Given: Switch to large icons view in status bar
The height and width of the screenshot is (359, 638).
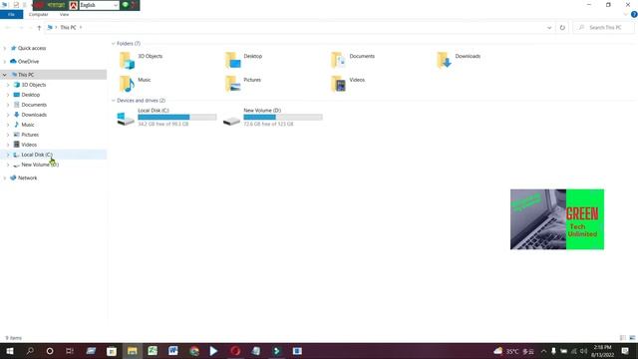Looking at the screenshot, I should pyautogui.click(x=632, y=338).
